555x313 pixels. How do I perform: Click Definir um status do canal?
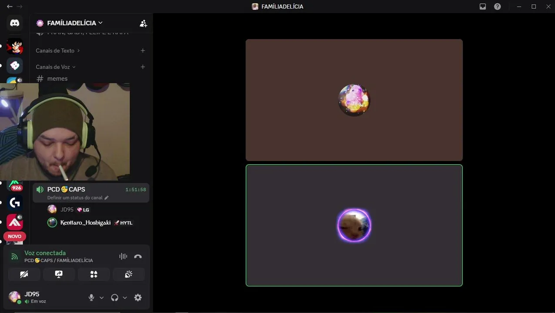[78, 198]
